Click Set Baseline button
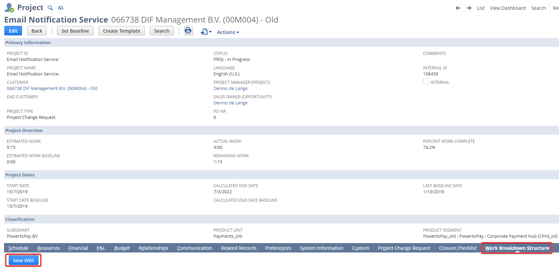Viewport: 559px width, 270px height. (x=75, y=31)
